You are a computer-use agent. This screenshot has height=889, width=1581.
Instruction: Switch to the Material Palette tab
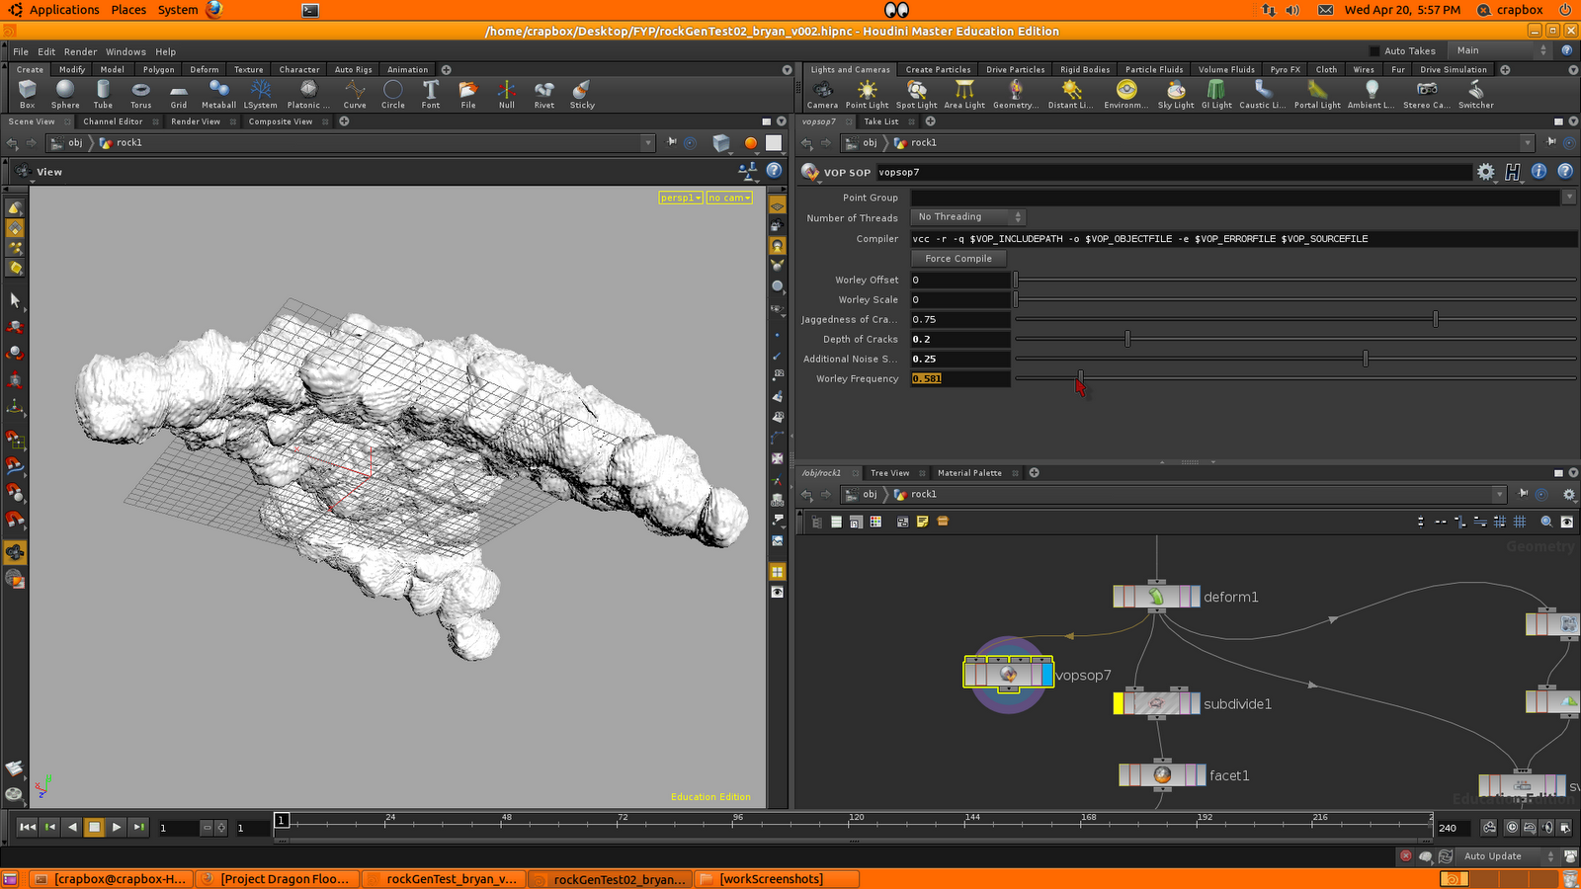(x=969, y=473)
